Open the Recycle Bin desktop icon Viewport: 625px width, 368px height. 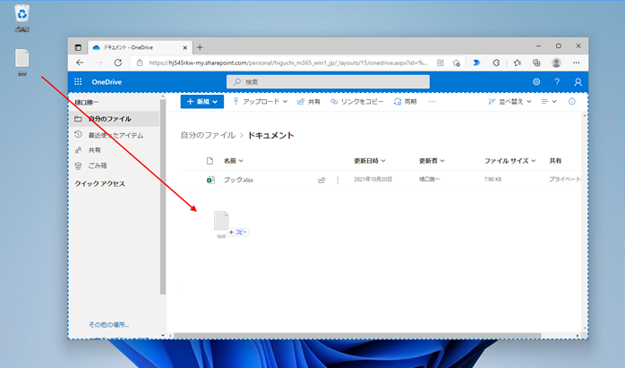tap(21, 18)
